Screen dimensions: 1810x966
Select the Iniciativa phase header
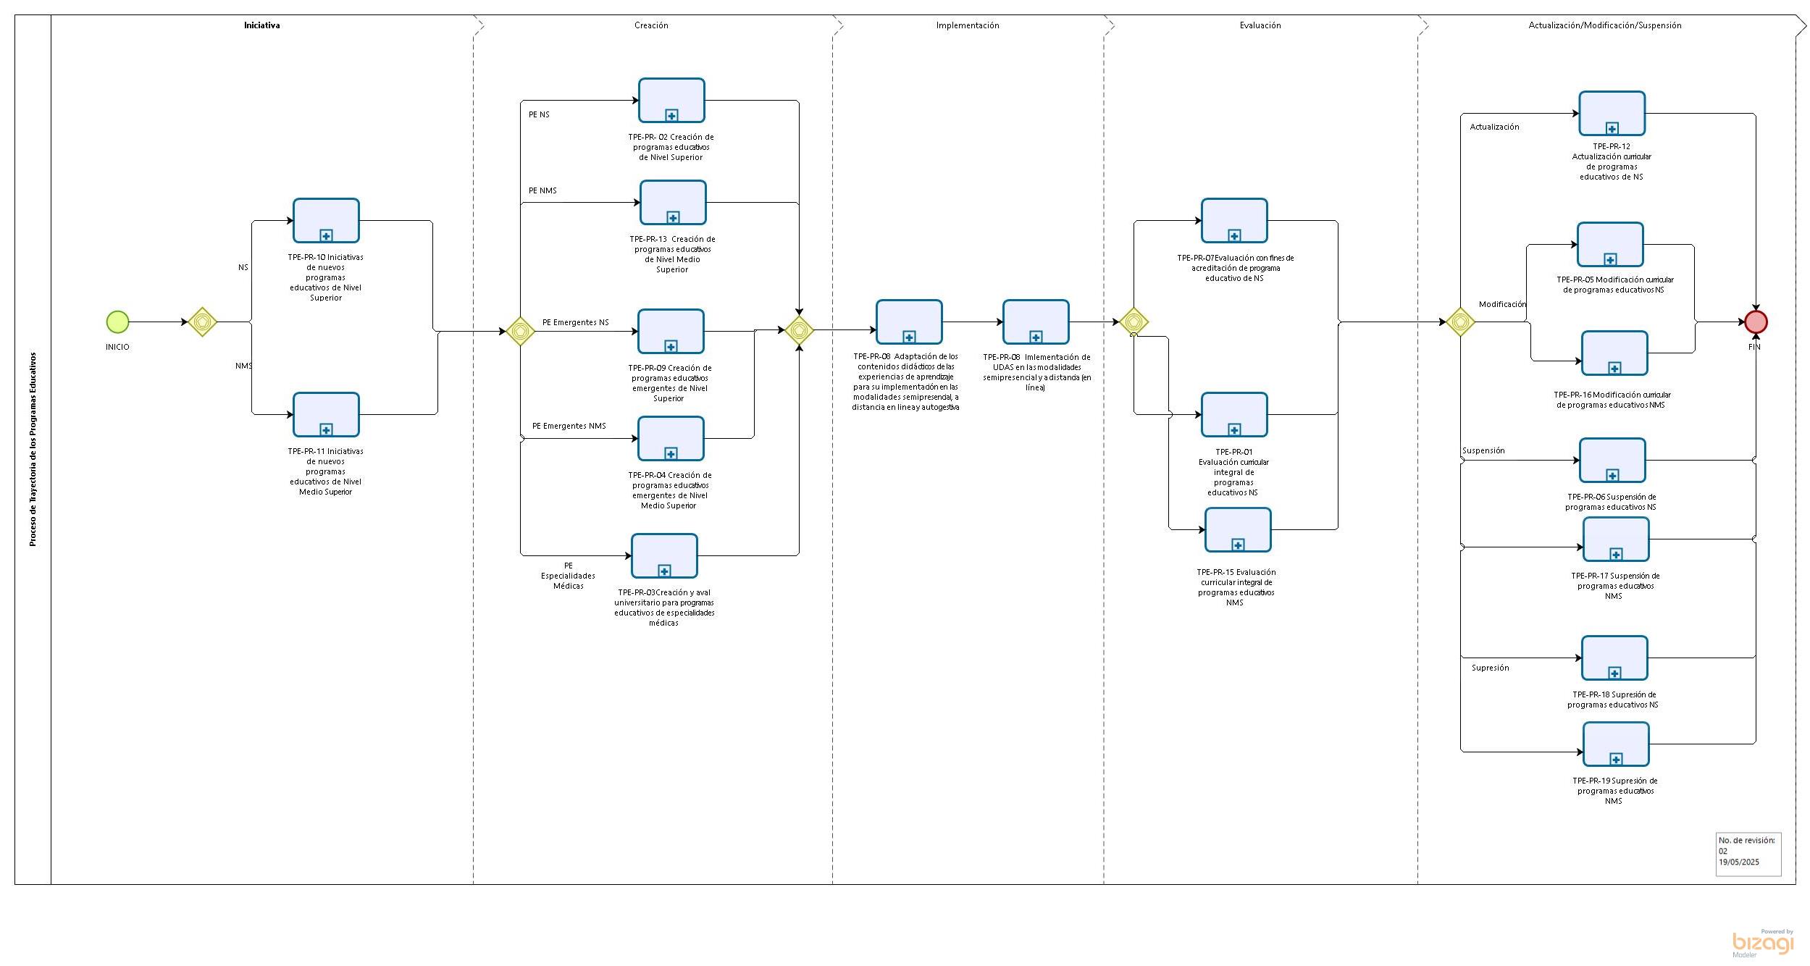261,25
